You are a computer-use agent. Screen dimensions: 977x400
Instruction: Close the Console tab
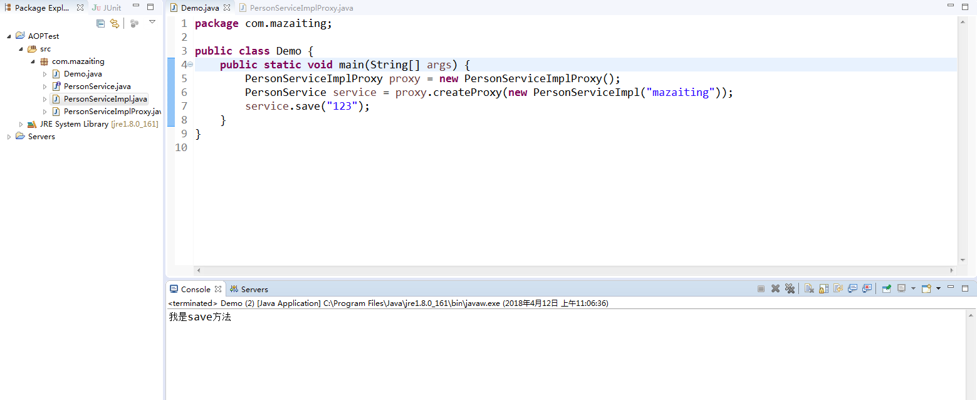218,289
